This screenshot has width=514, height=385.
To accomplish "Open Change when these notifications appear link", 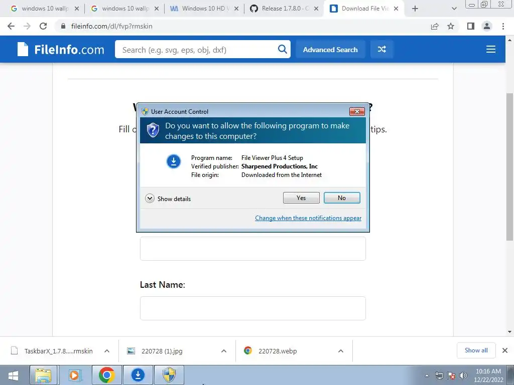I will click(308, 218).
